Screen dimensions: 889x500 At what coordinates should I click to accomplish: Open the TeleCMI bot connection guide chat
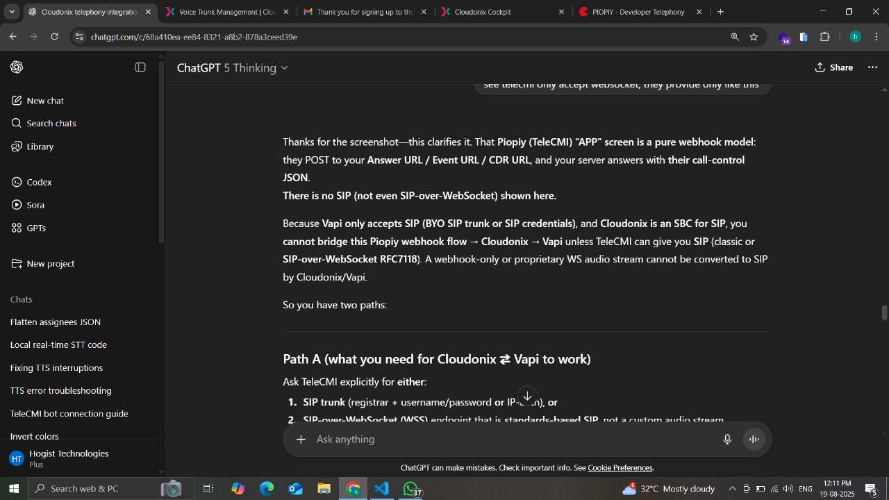[x=69, y=414]
